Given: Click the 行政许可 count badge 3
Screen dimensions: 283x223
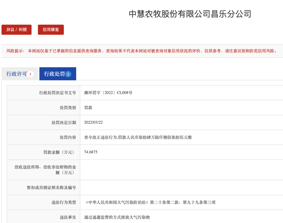Looking at the screenshot, I should coord(30,74).
